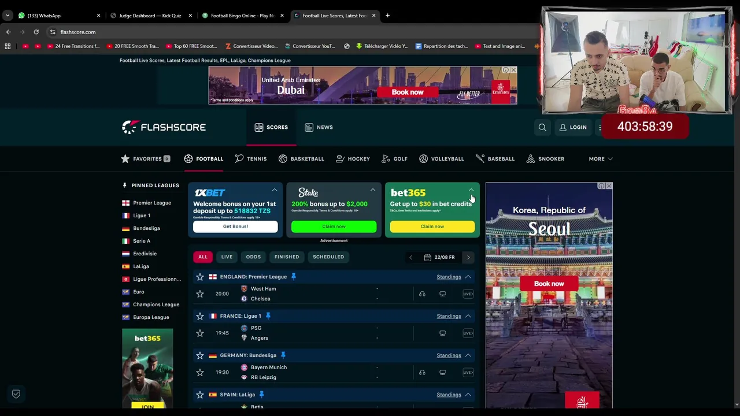Open LIVE stream icon for Bayern Munich match
Image resolution: width=740 pixels, height=416 pixels.
468,372
